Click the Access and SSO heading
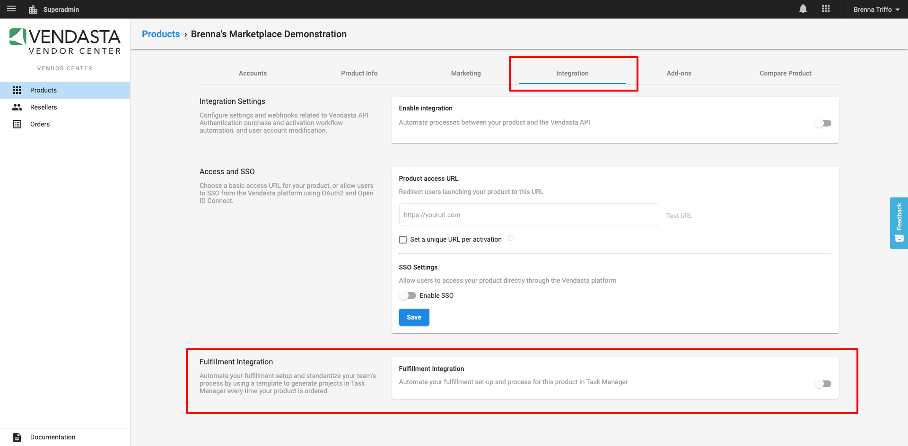Image resolution: width=908 pixels, height=446 pixels. (227, 171)
